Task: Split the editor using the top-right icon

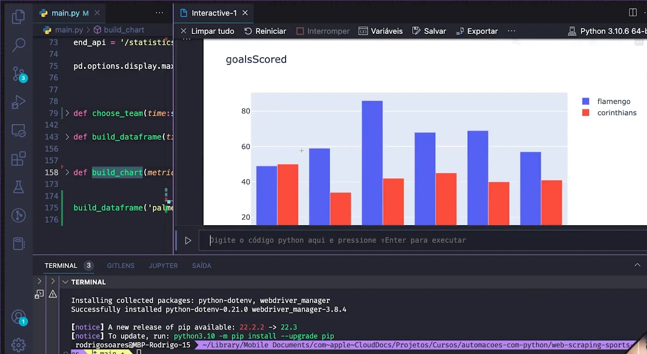Action: click(633, 12)
